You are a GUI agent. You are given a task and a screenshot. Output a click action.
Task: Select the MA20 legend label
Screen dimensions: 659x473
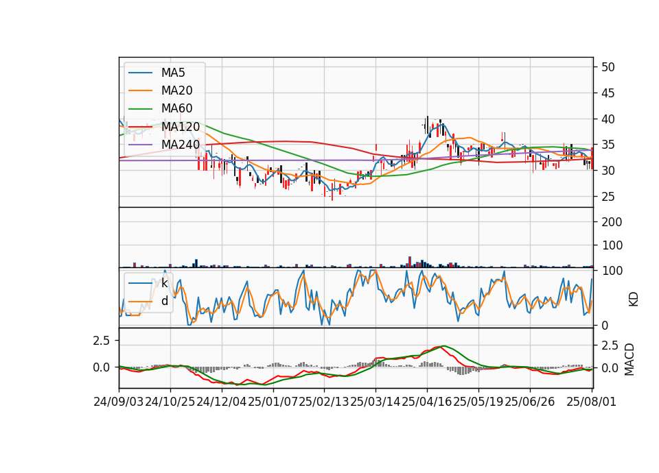pyautogui.click(x=177, y=90)
